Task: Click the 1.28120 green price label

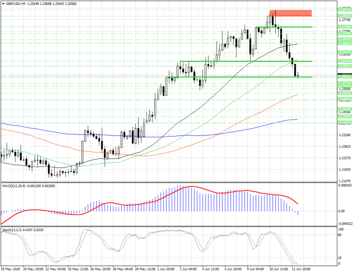Action: (344, 10)
